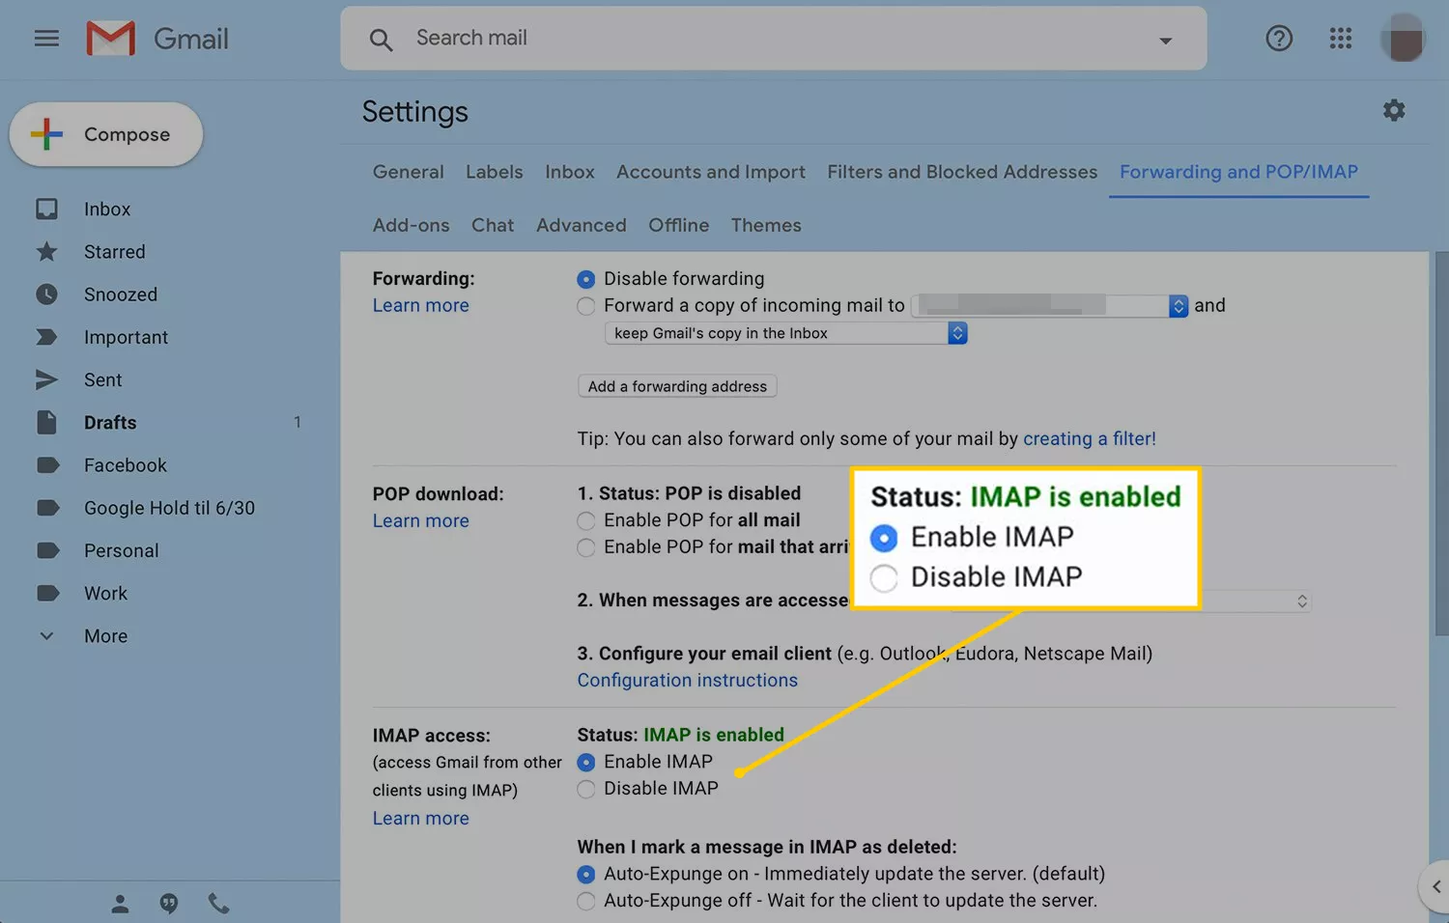Select Forward a copy of incoming mail
This screenshot has height=923, width=1449.
pos(586,307)
